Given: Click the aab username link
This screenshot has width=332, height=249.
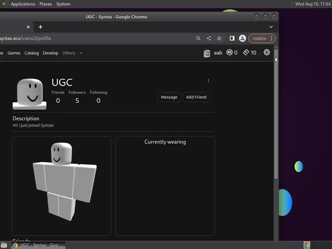Looking at the screenshot, I should coord(218,53).
